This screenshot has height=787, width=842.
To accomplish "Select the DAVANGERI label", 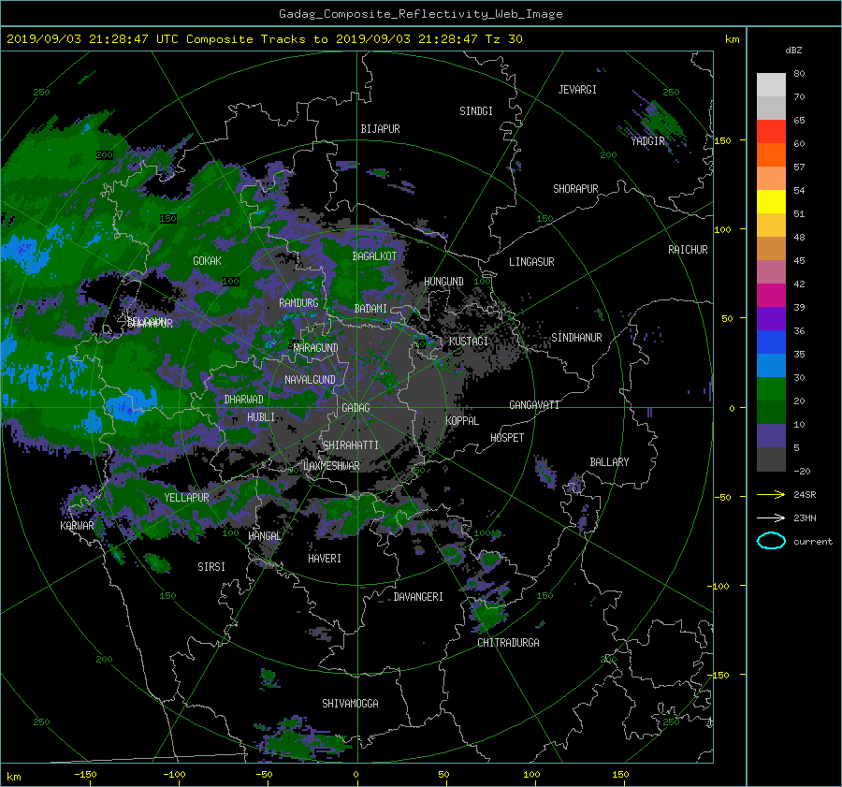I will [418, 597].
